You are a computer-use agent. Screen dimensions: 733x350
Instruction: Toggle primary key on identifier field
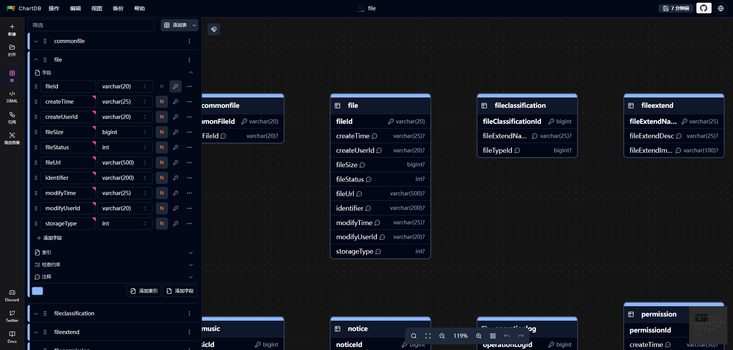pyautogui.click(x=176, y=178)
